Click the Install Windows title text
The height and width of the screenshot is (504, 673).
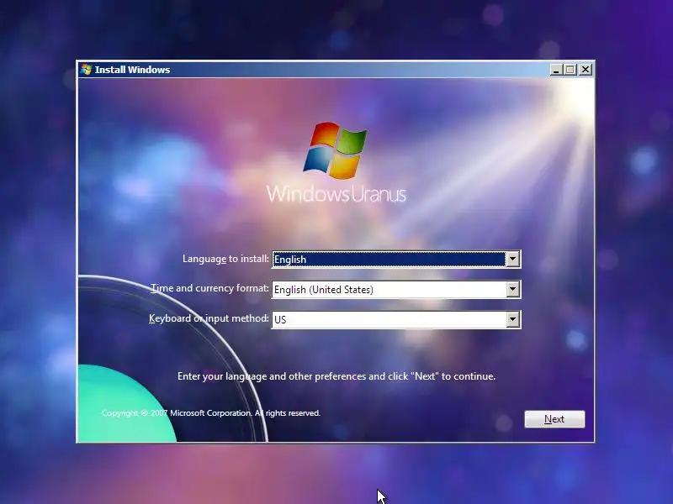tap(132, 70)
